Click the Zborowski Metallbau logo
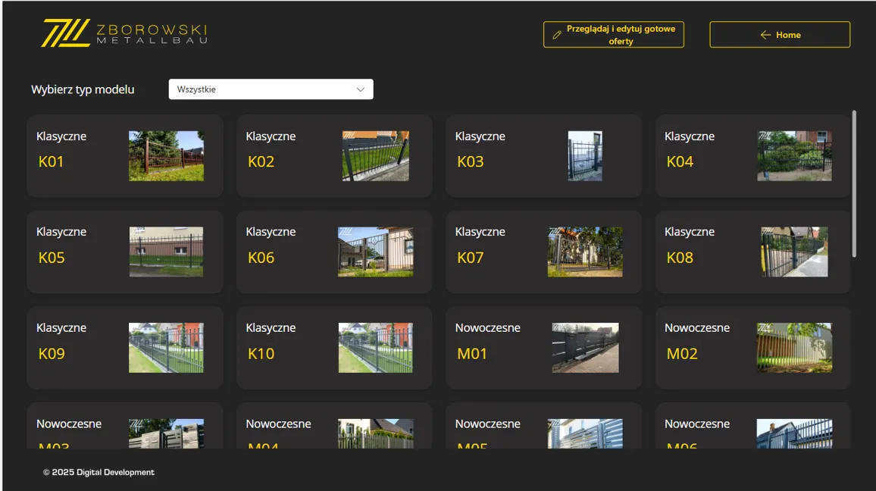876x491 pixels. click(124, 33)
